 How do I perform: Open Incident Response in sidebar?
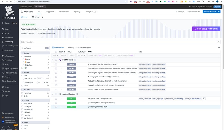11,46
